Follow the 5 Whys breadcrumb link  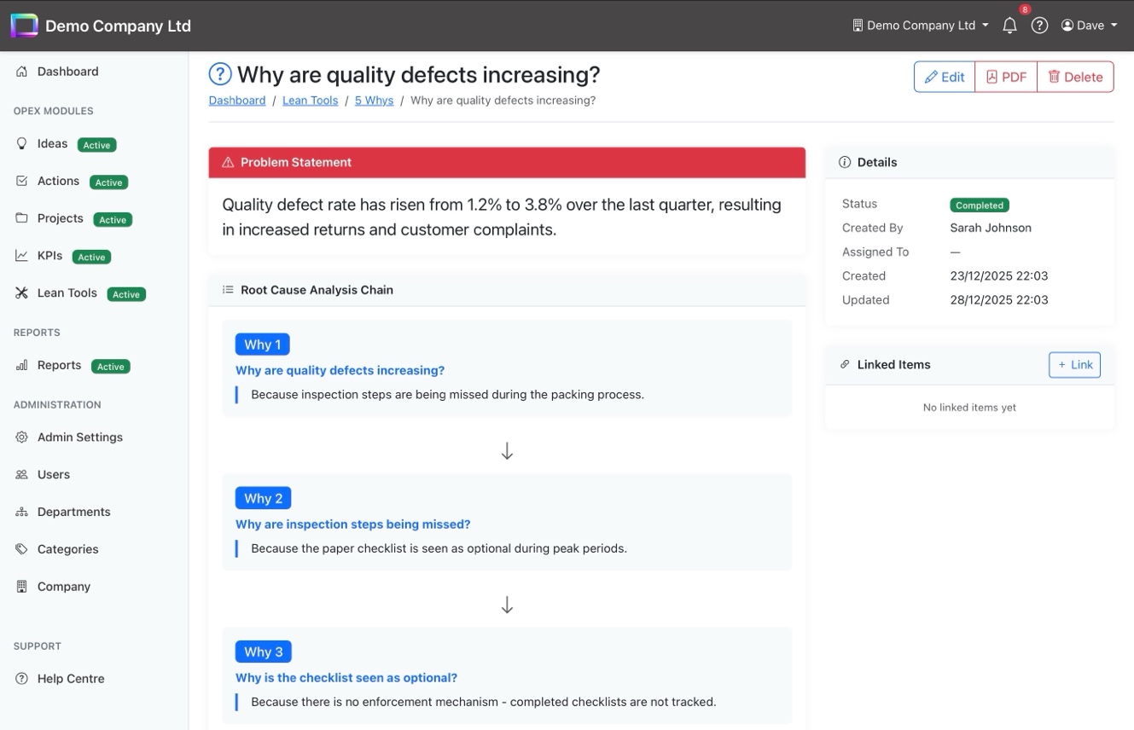[374, 101]
